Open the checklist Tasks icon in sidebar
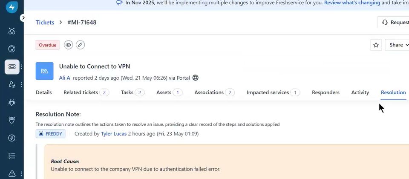Viewport: 409px width, 179px height. (x=12, y=156)
